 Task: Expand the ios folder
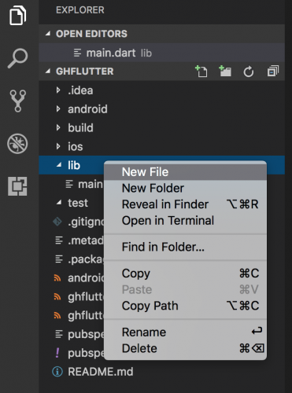click(x=58, y=146)
